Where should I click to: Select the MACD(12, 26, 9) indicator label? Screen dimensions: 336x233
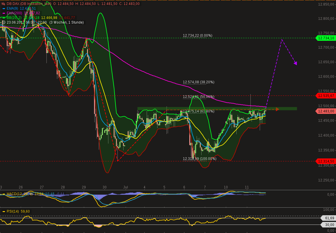coord(20,194)
